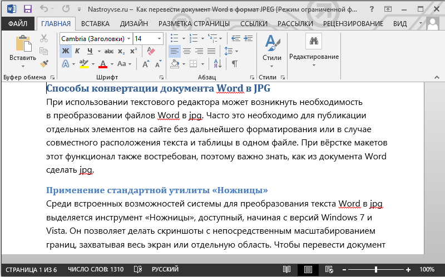The height and width of the screenshot is (277, 445).
Task: Click the РУССКИЙ language indicator
Action: tap(165, 269)
